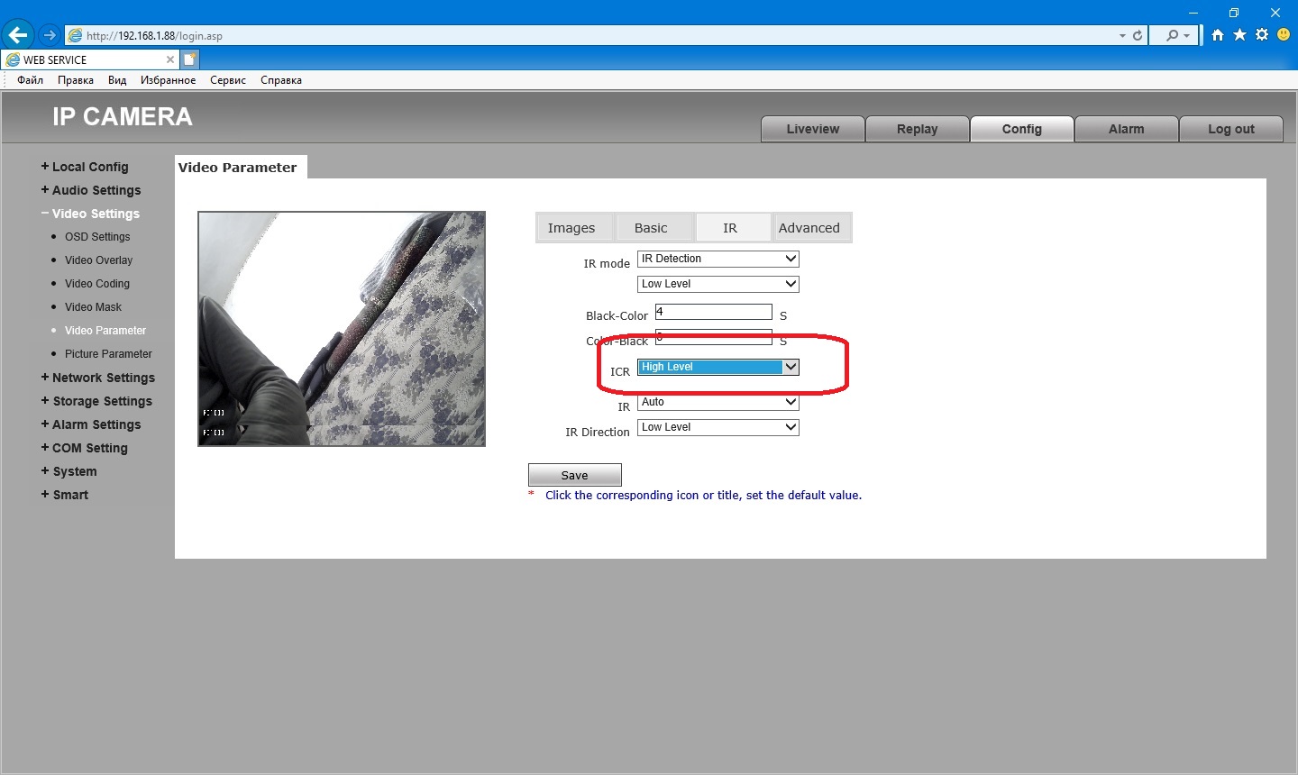
Task: Switch to the Images tab
Action: [571, 228]
